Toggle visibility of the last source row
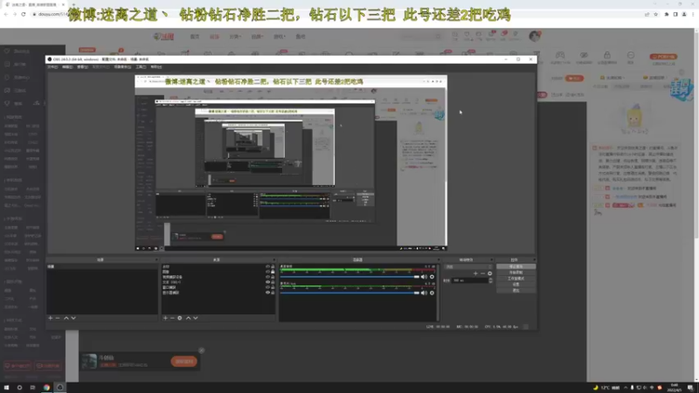 coord(268,293)
